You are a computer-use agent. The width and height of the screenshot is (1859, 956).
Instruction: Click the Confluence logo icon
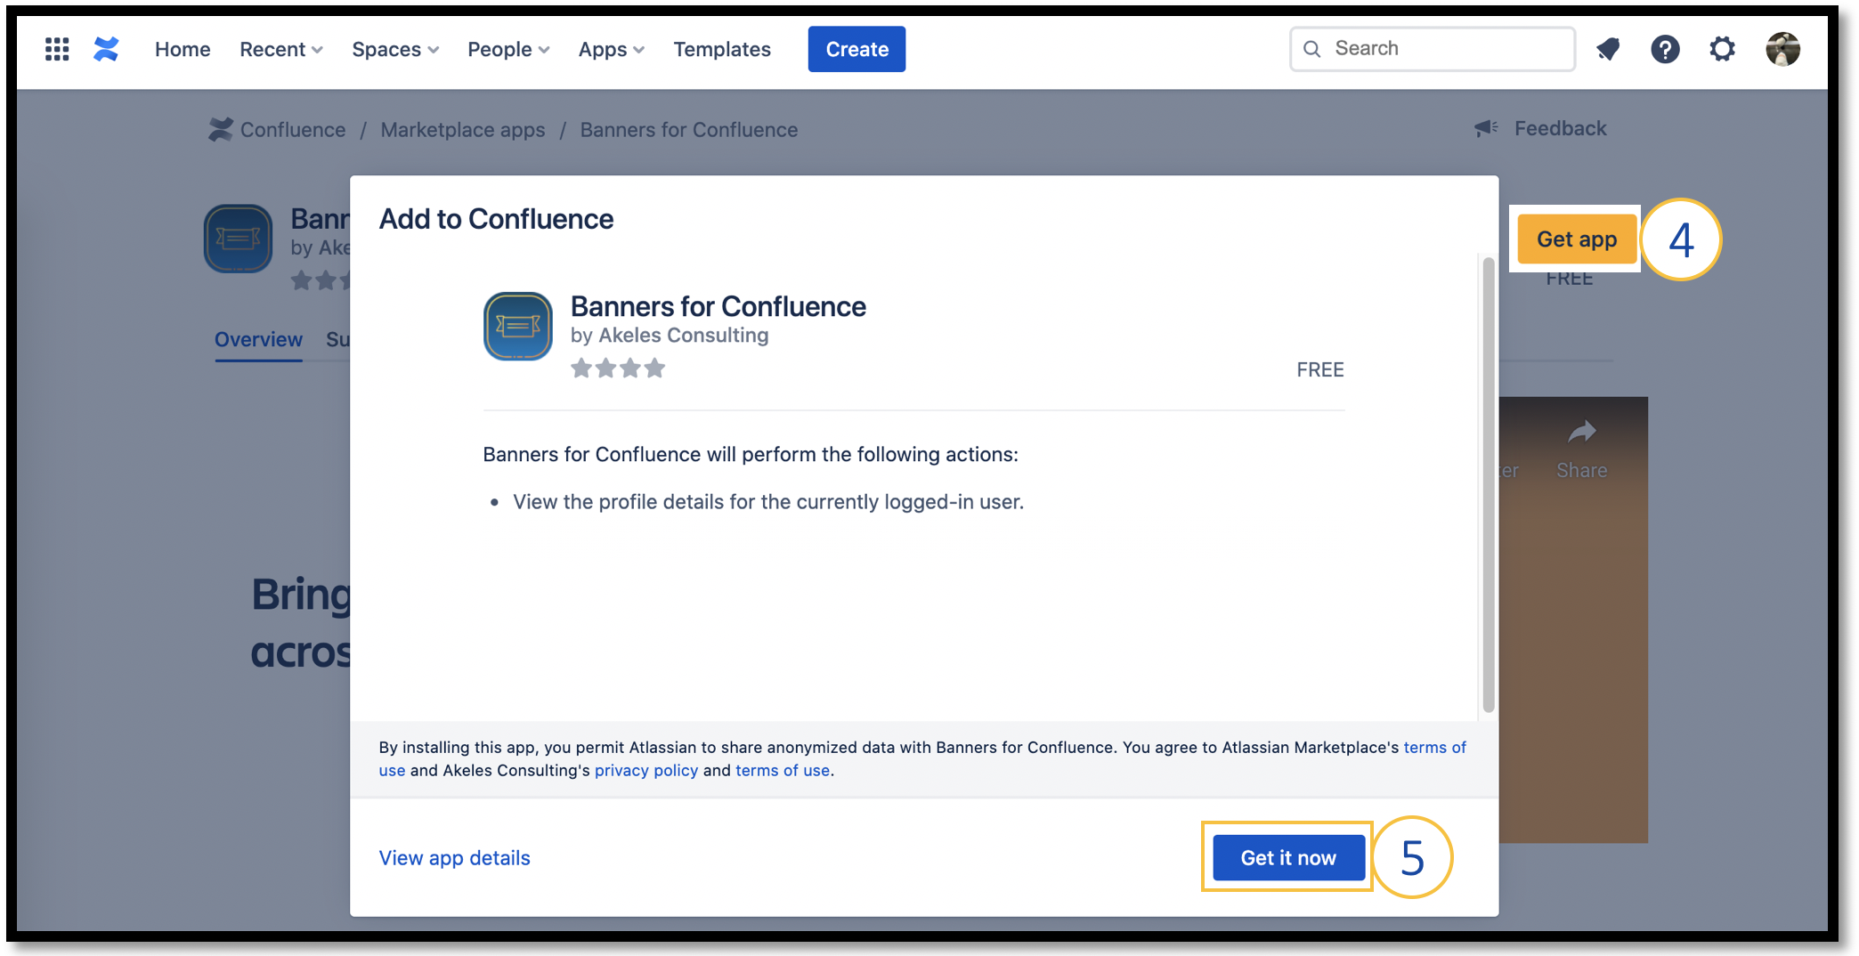(105, 49)
